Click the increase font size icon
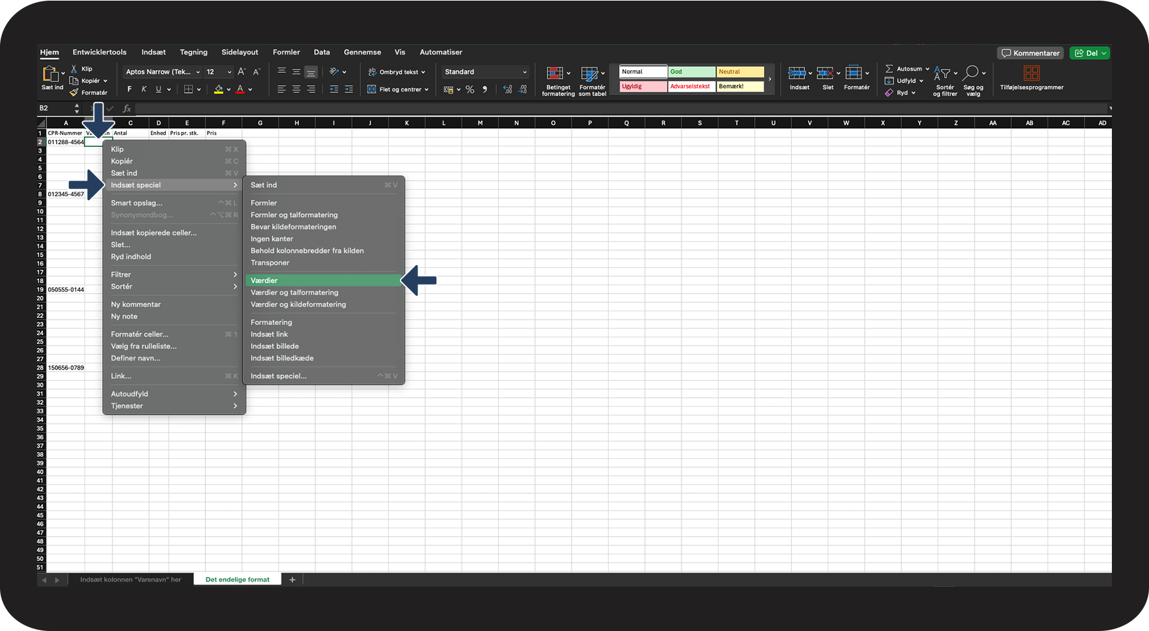This screenshot has height=631, width=1149. [x=241, y=72]
